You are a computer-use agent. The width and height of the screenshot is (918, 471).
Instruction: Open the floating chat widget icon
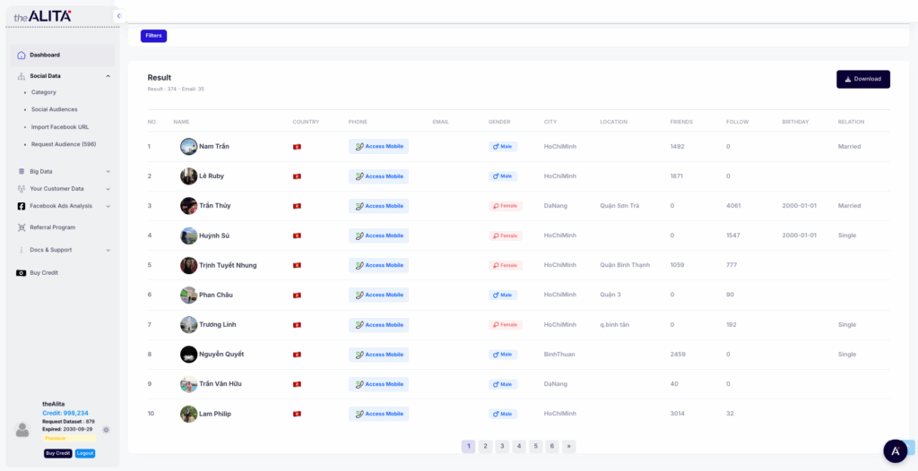895,450
